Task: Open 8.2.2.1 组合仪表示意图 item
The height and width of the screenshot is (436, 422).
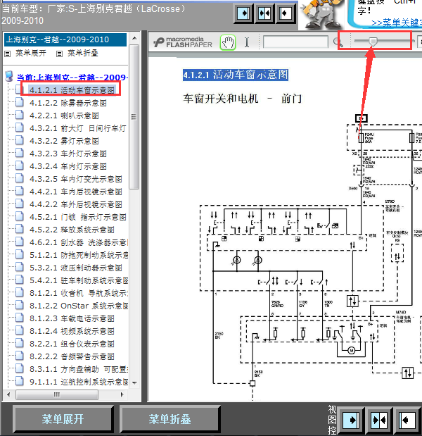Action: click(x=72, y=344)
